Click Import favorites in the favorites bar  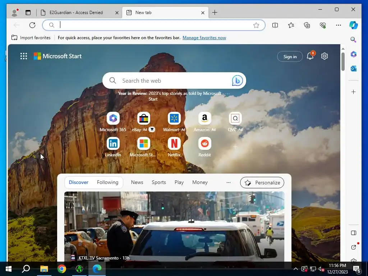[x=31, y=37]
